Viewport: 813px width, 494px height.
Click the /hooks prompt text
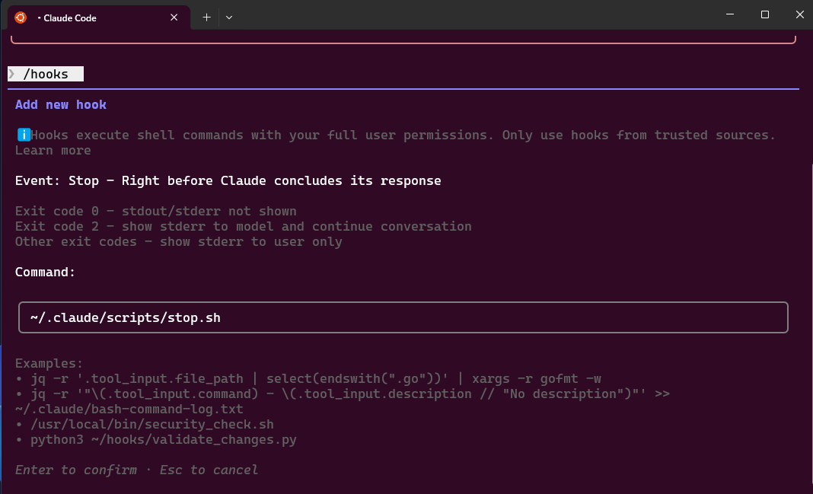[46, 74]
